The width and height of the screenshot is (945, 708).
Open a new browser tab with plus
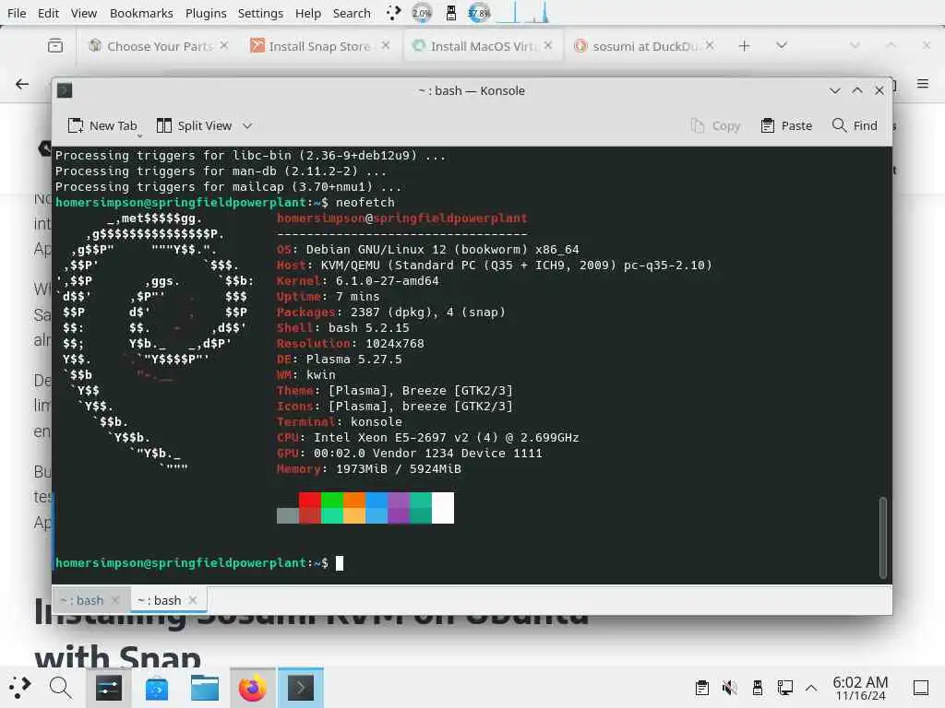point(745,46)
